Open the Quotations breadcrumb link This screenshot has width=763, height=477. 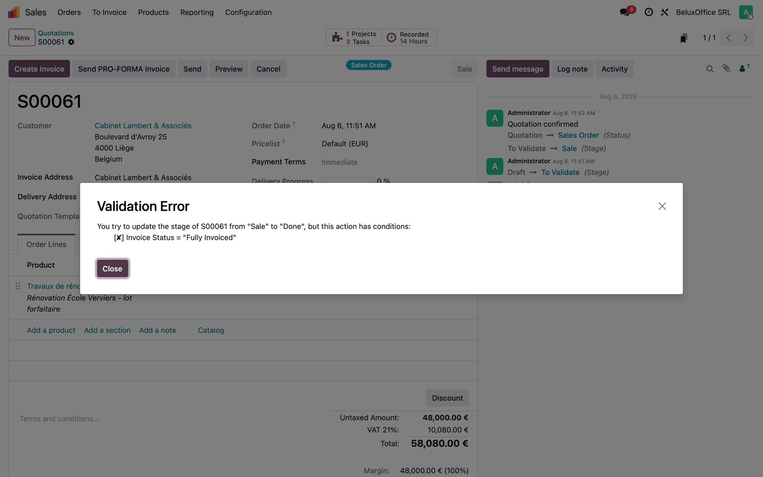coord(56,33)
